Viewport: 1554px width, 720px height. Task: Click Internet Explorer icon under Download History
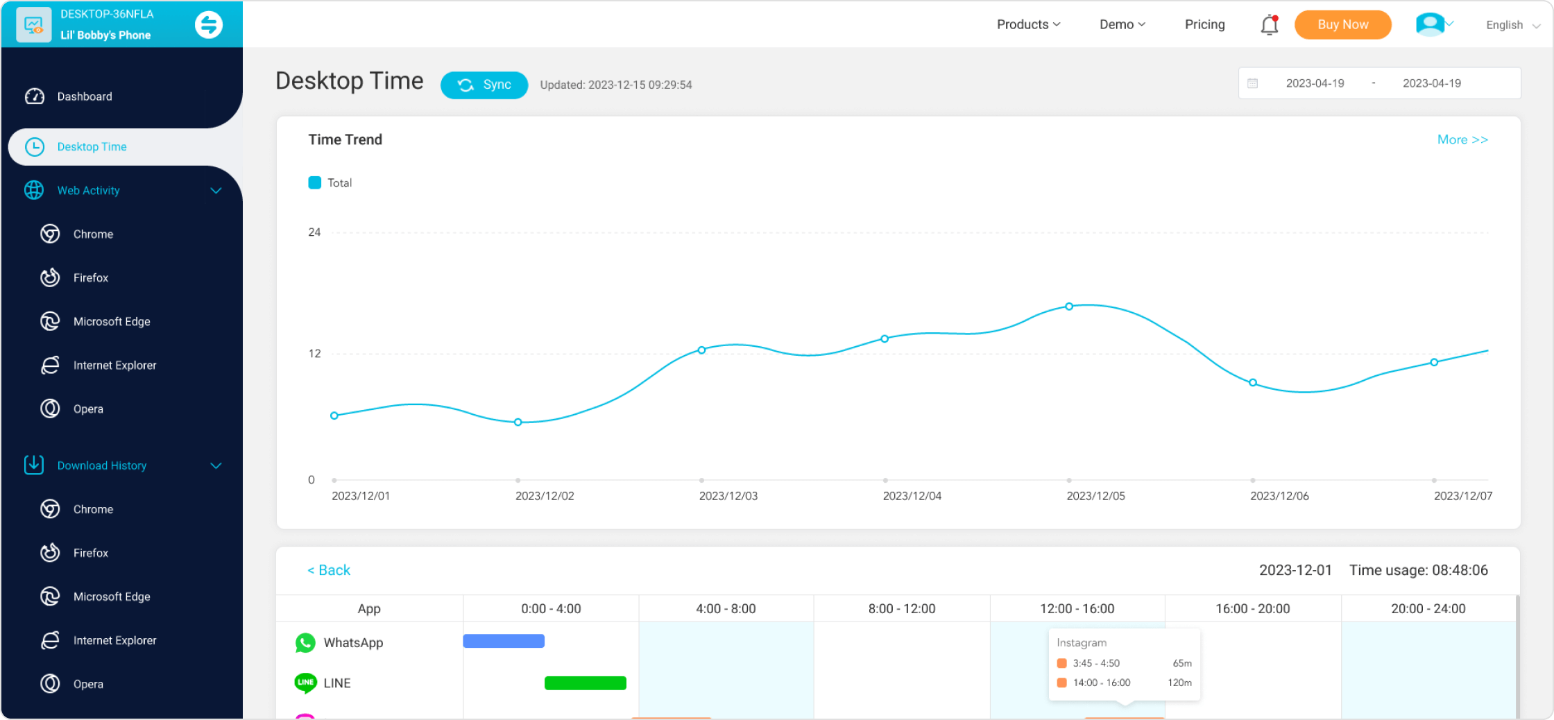tap(50, 640)
